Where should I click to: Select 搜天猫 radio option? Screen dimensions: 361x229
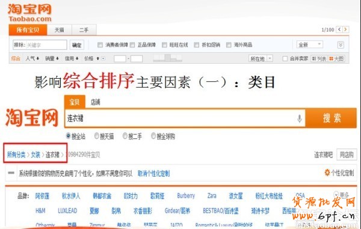pyautogui.click(x=97, y=136)
